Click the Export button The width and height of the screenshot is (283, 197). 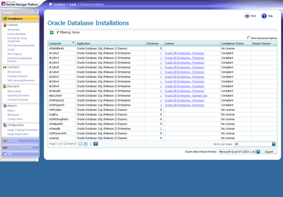click(x=269, y=152)
